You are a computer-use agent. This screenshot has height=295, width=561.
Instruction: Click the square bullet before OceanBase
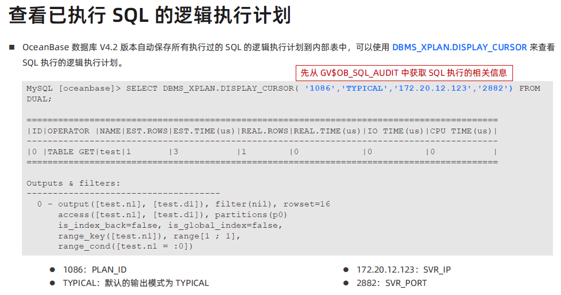(x=12, y=47)
